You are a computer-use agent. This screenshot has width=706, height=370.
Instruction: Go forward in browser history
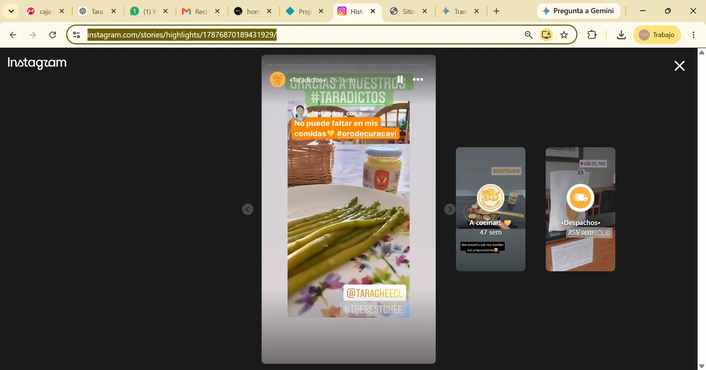point(33,35)
